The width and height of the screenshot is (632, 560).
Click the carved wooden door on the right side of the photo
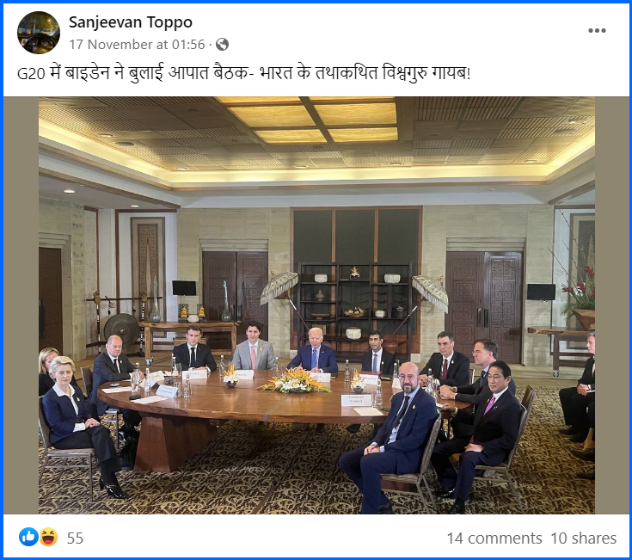click(484, 306)
